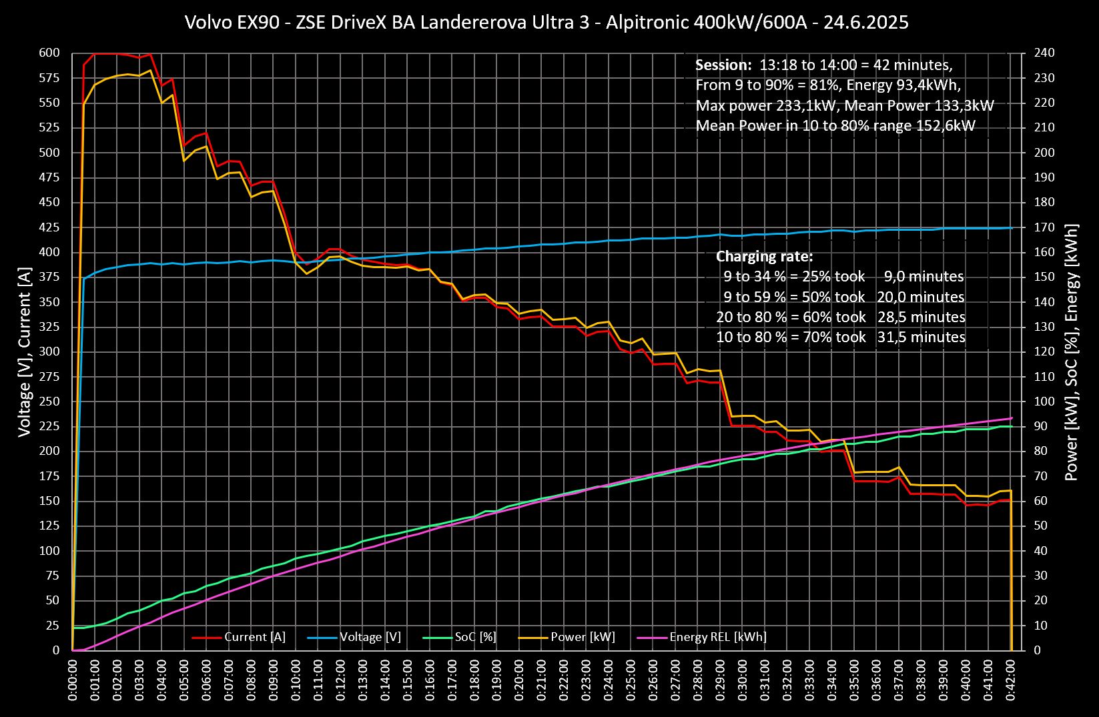Viewport: 1099px width, 717px height.
Task: Click the 'Session: 13:18 to 14:00 = 42 minutes' line
Action: point(824,65)
